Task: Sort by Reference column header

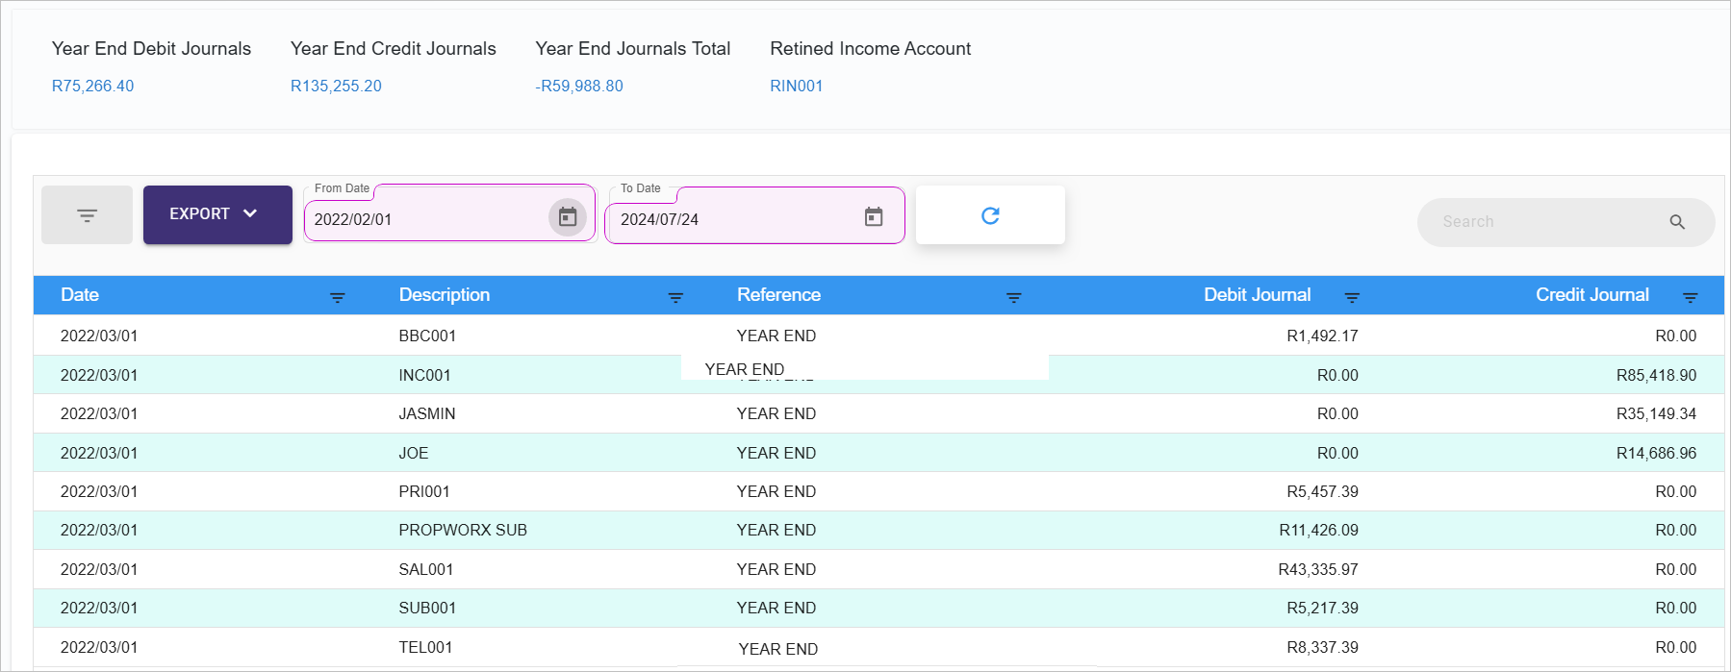Action: coord(778,295)
